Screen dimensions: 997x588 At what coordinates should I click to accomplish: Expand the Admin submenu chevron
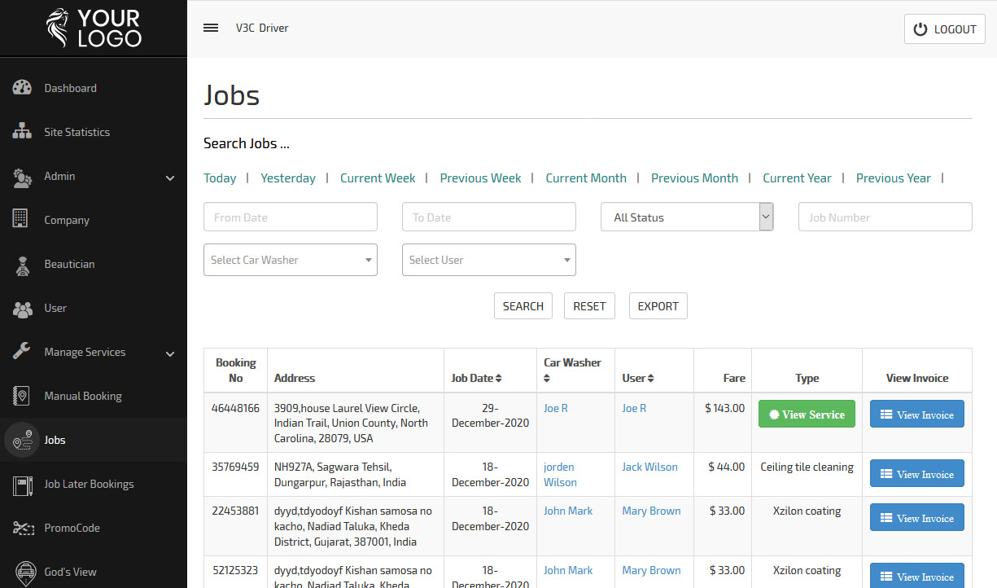tap(170, 178)
